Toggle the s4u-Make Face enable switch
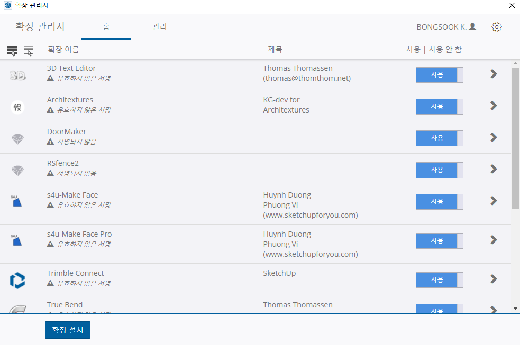Viewport: 520px width, 345px height. (x=440, y=202)
